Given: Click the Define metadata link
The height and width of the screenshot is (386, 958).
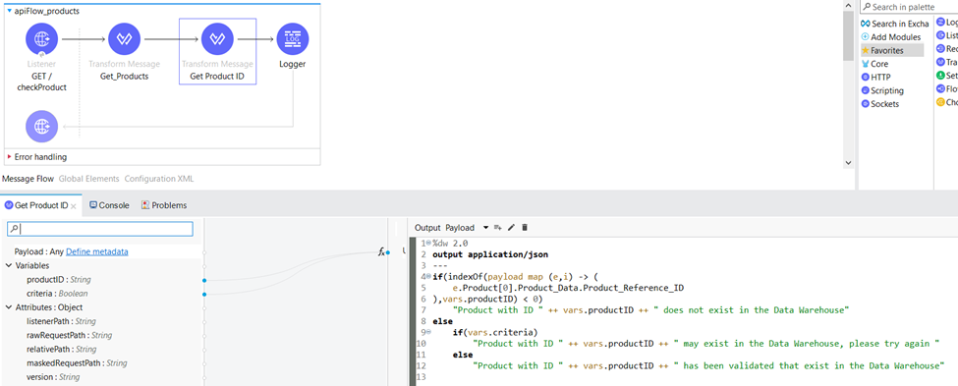Looking at the screenshot, I should [97, 251].
